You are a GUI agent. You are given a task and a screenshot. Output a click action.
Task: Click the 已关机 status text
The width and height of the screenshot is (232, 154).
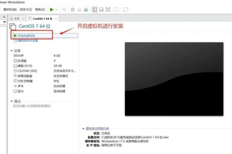(x=106, y=134)
